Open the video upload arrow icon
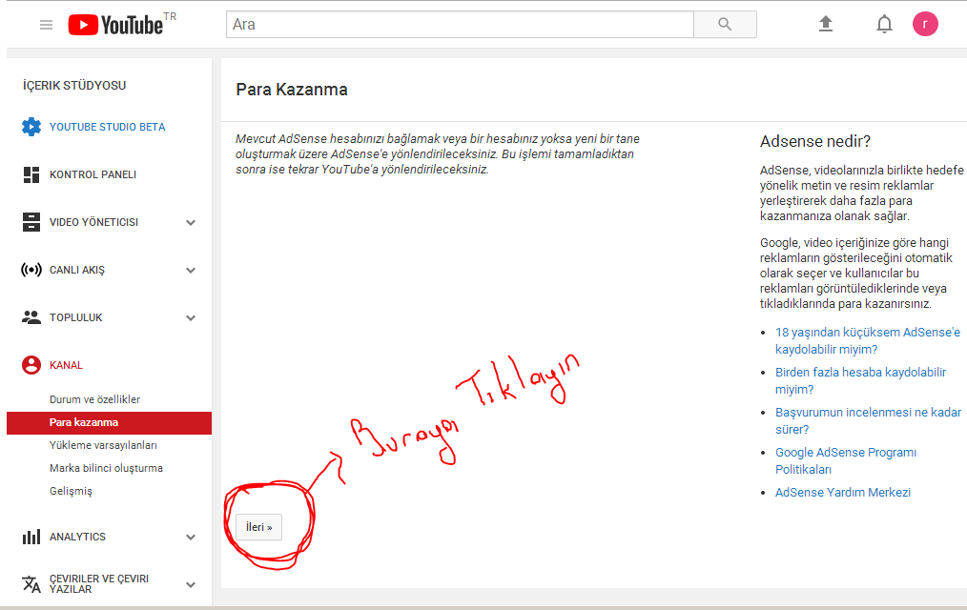 click(825, 24)
